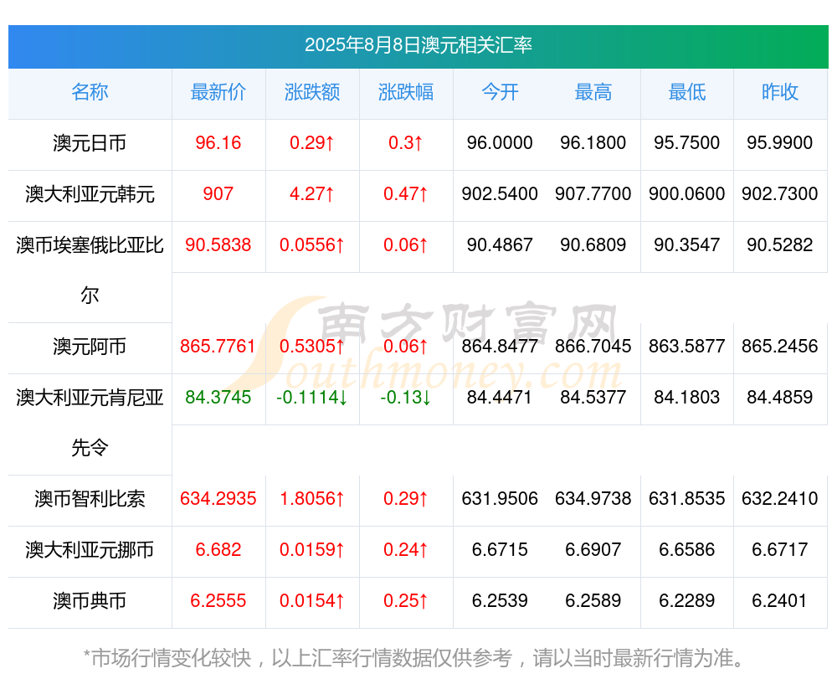837x684 pixels.
Task: Click the disclaimer starting with *市场行情变化较快
Action: point(414,658)
